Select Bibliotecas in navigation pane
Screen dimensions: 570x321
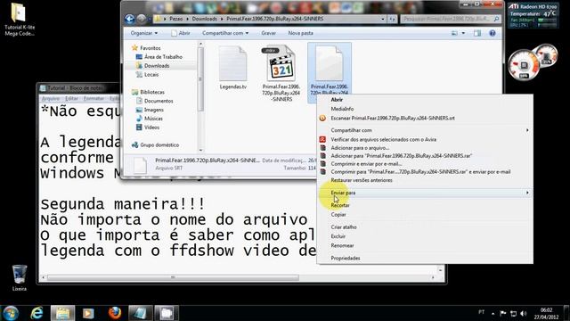point(152,92)
